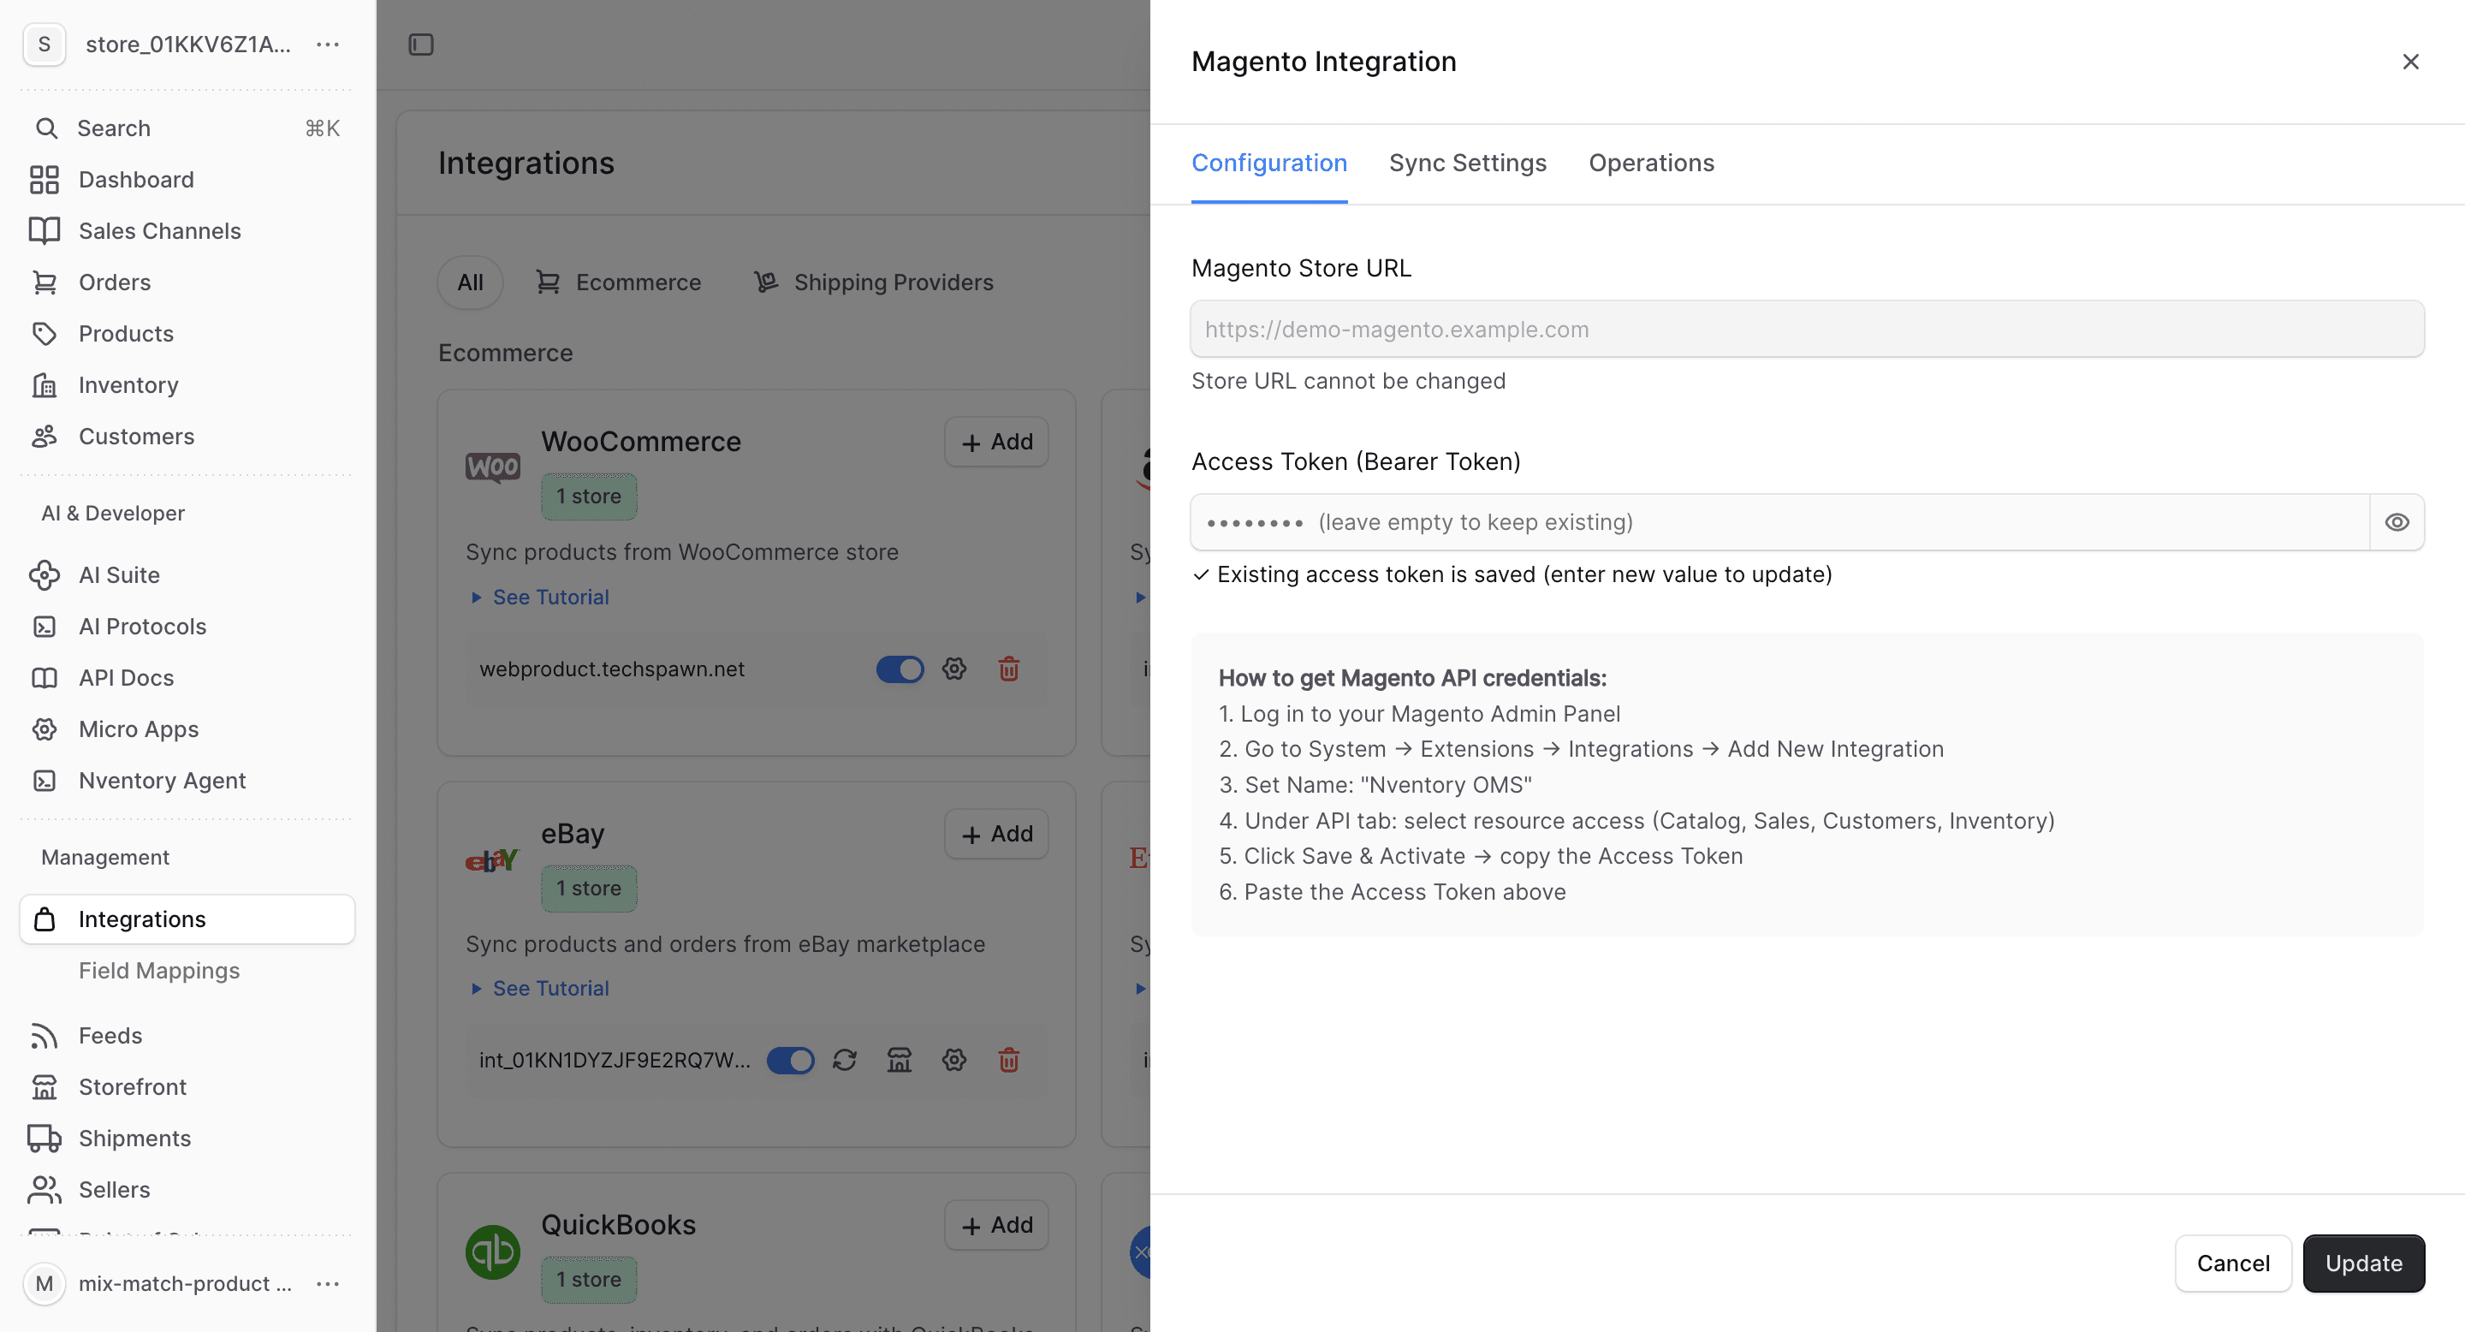This screenshot has width=2465, height=1332.
Task: Open Products tag icon
Action: 44,334
